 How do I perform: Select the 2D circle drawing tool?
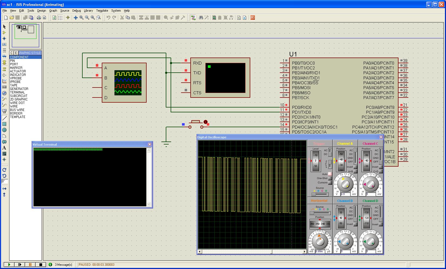point(4,130)
